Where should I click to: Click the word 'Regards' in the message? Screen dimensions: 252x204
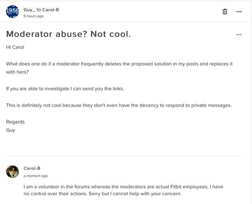(15, 122)
